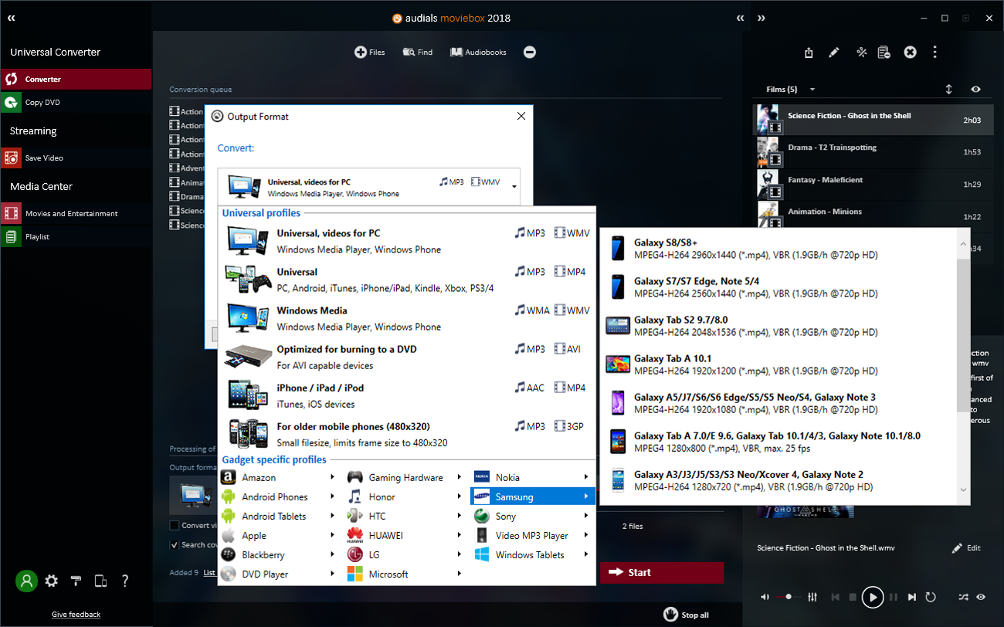Uncheck the Search cover checkbox
The width and height of the screenshot is (1004, 627).
pyautogui.click(x=175, y=545)
